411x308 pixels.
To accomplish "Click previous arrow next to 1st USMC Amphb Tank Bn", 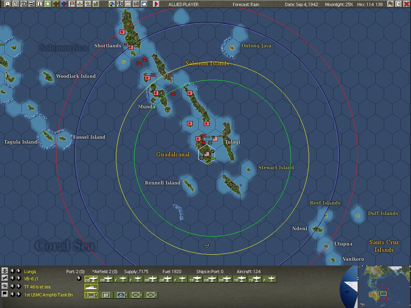I will click(x=12, y=294).
